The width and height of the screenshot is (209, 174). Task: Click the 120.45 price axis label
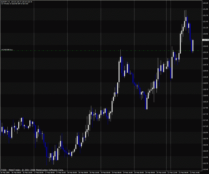pos(205,46)
